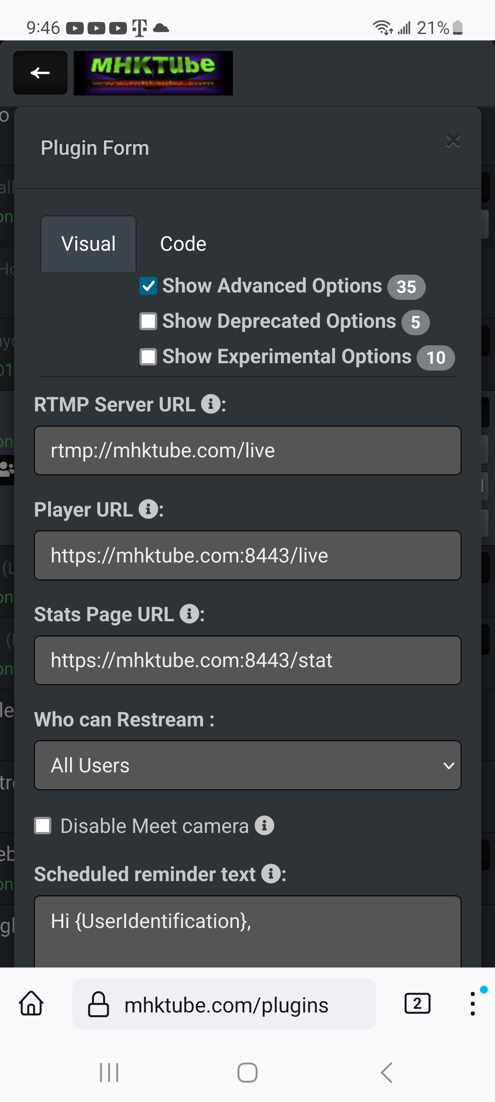Select the Visual tab
Viewport: 495px width, 1102px height.
tap(88, 244)
